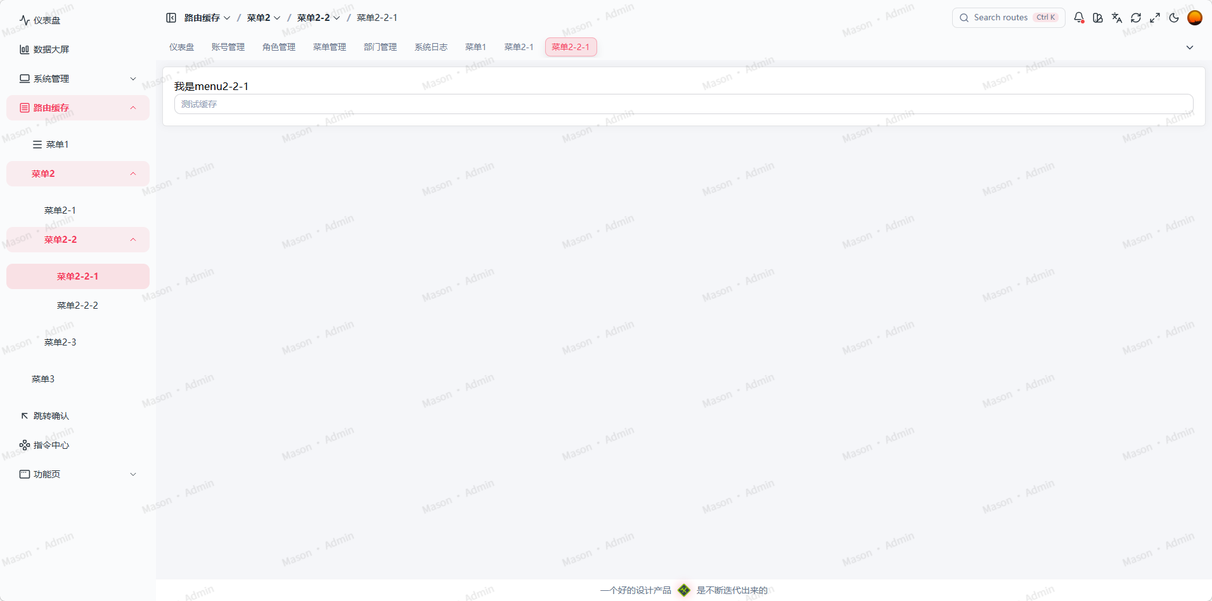Switch to dark mode with the moon icon
The width and height of the screenshot is (1212, 601).
[1174, 18]
